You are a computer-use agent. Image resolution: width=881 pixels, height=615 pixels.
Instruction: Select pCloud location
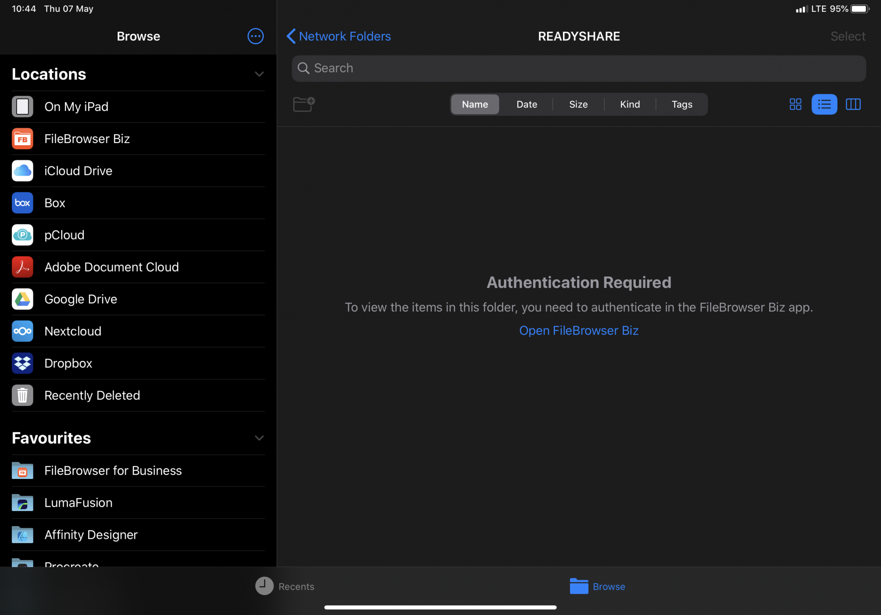(138, 235)
